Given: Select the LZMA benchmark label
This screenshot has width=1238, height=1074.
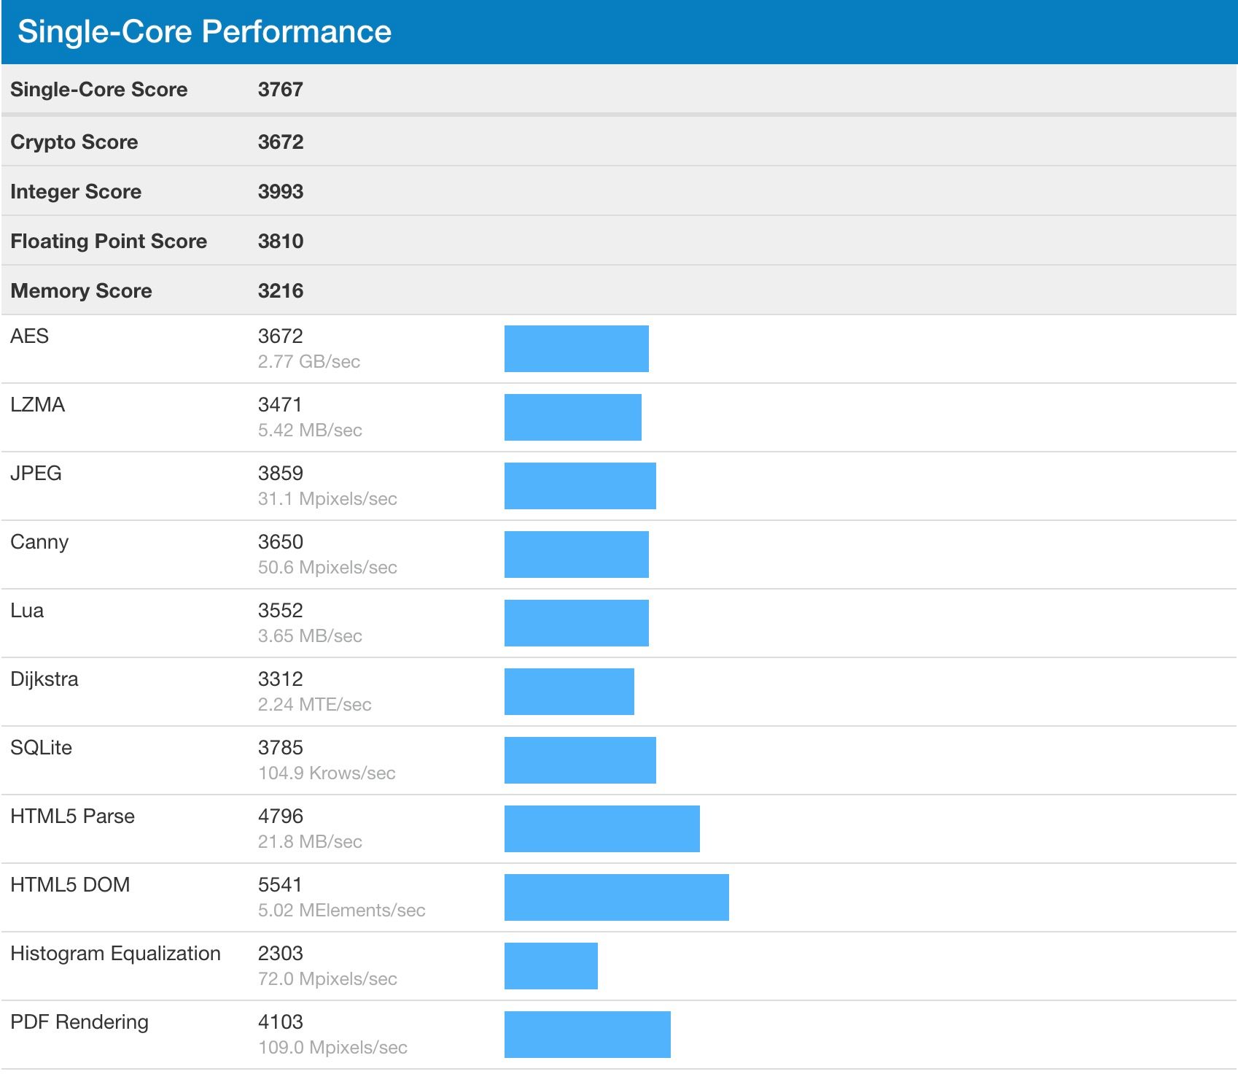Looking at the screenshot, I should pyautogui.click(x=37, y=404).
